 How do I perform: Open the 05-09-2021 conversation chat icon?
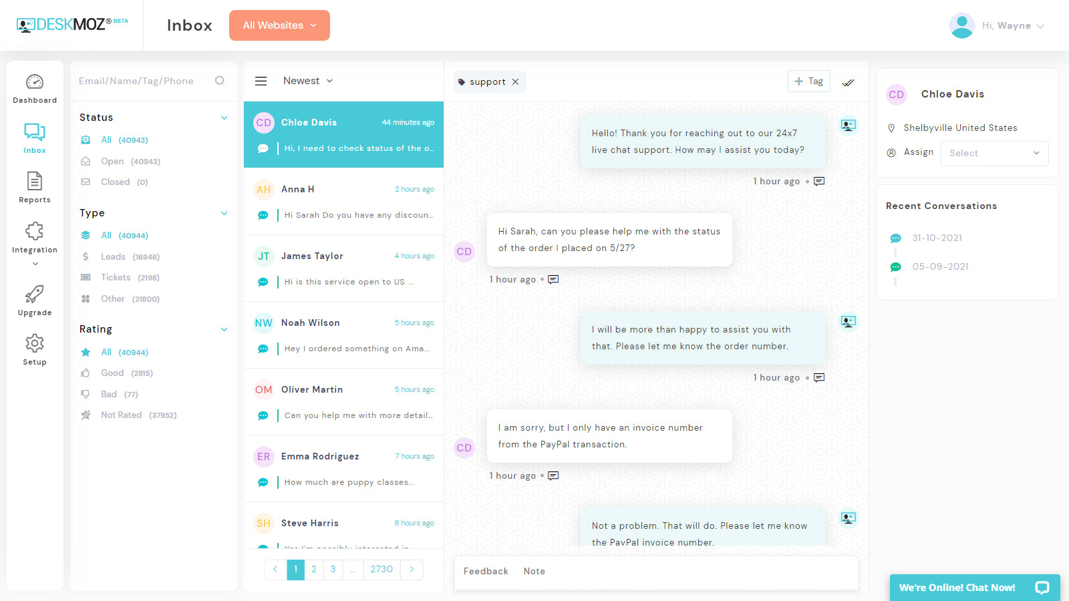click(896, 267)
